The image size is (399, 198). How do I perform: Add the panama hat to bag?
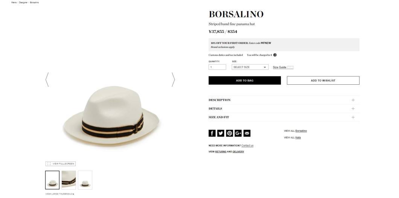(x=245, y=81)
